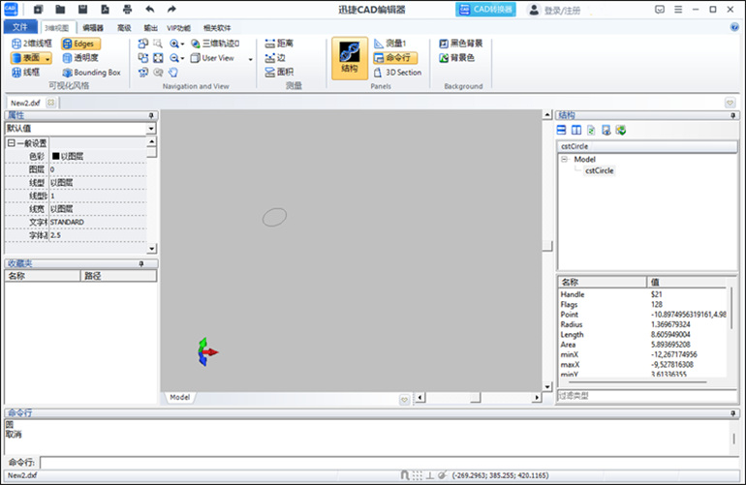Click the save icon in title bar
This screenshot has height=485, width=746.
83,10
